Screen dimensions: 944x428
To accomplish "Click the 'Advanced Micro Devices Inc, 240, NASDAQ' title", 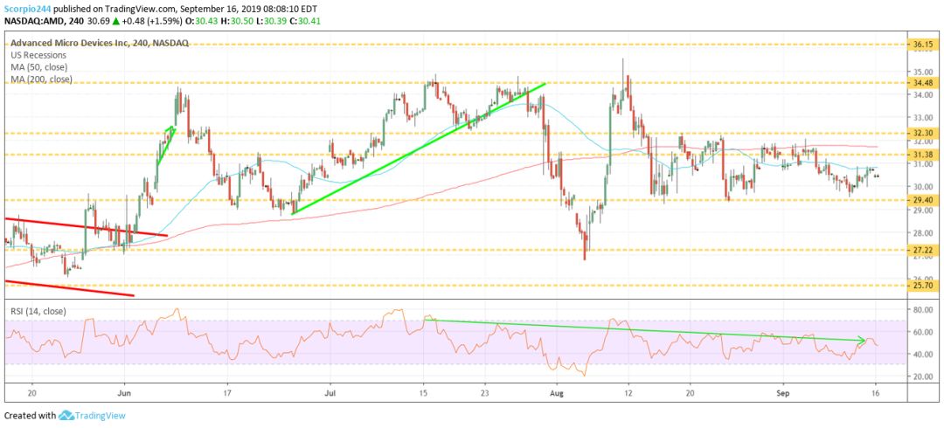I will (x=100, y=43).
